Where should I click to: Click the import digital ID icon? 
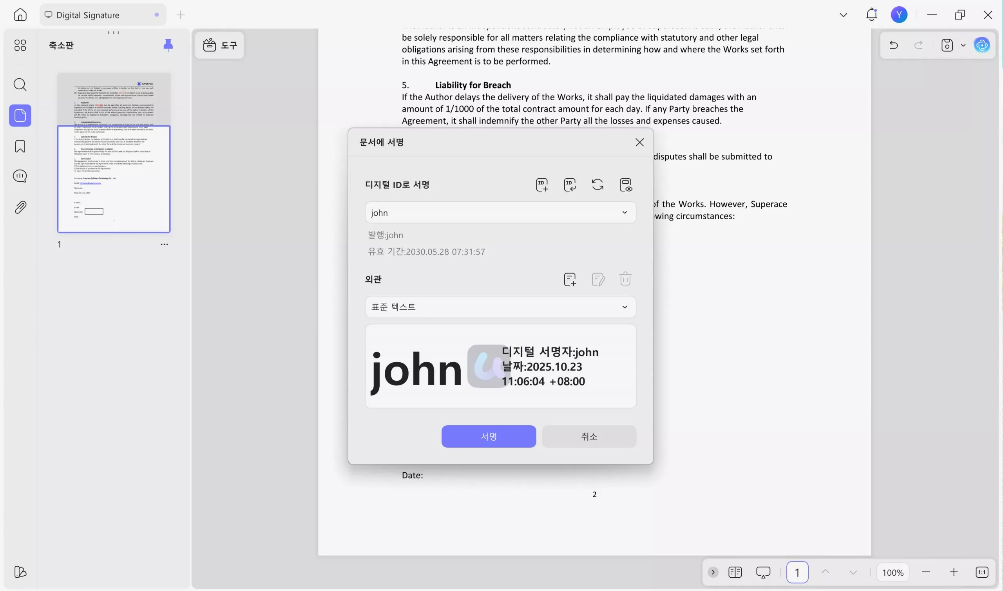[570, 185]
